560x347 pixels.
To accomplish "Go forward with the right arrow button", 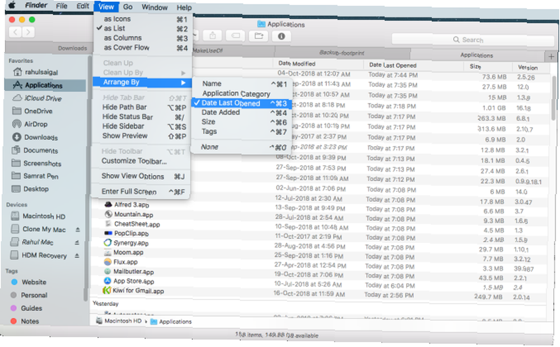I will coord(28,32).
